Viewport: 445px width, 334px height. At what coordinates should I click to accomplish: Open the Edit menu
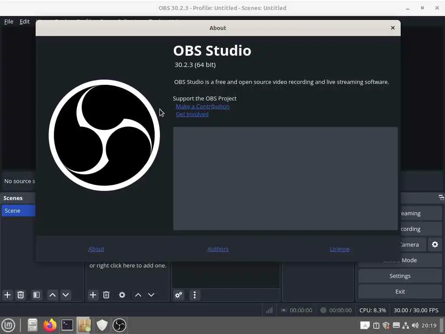point(25,22)
